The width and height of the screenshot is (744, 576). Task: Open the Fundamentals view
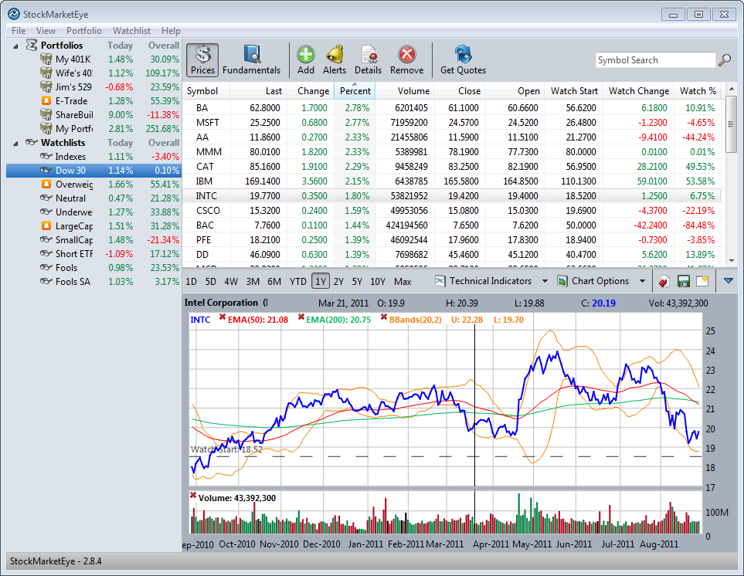251,60
